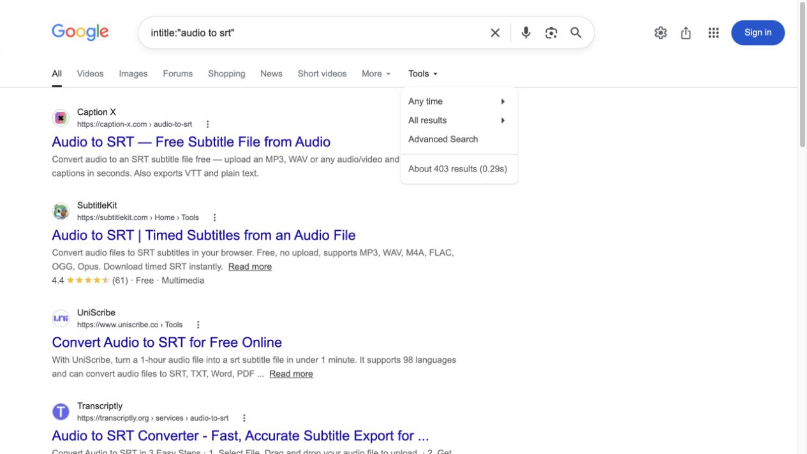This screenshot has height=454, width=807.
Task: Click the 4.4 star rating row
Action: click(128, 281)
